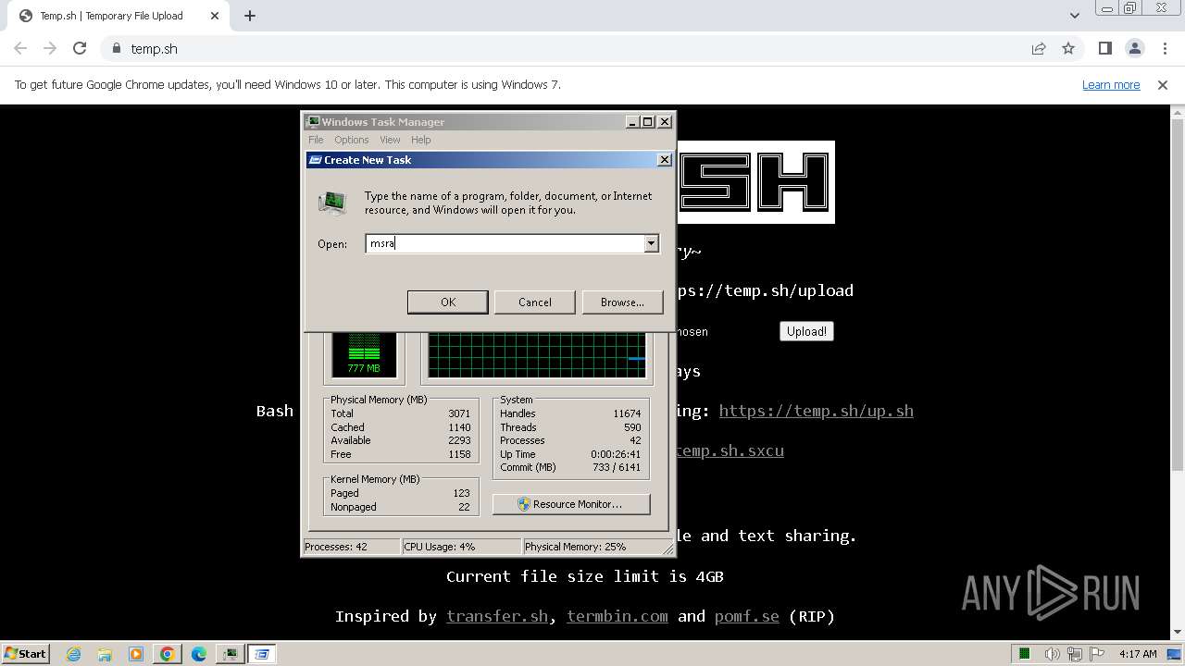Open the termbin.com link

point(617,616)
